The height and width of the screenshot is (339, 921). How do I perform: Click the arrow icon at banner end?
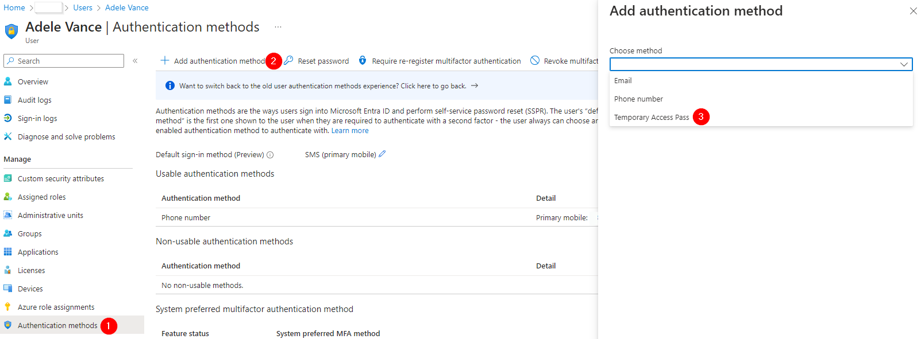[475, 85]
